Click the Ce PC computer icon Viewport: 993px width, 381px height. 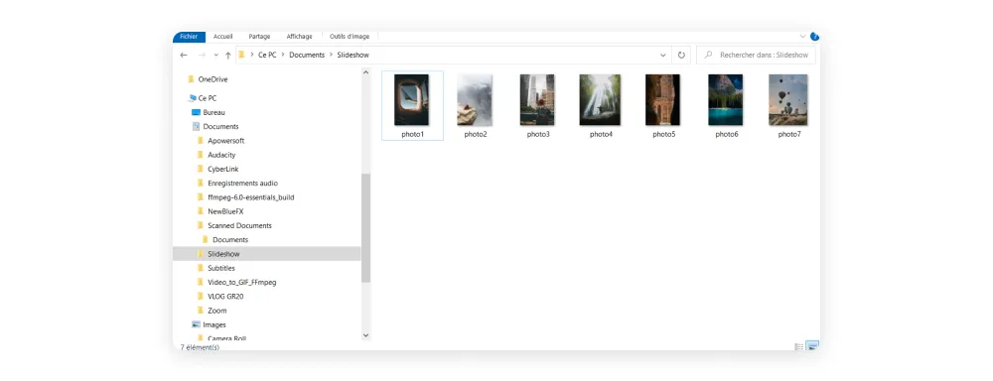pyautogui.click(x=192, y=98)
